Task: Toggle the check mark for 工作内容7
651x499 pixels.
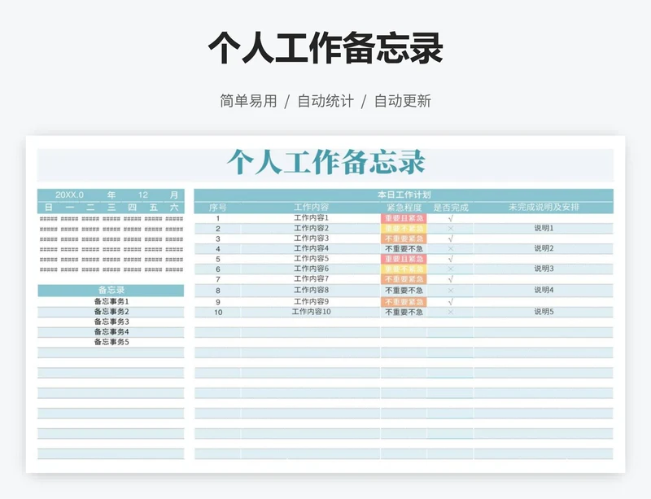Action: 451,279
